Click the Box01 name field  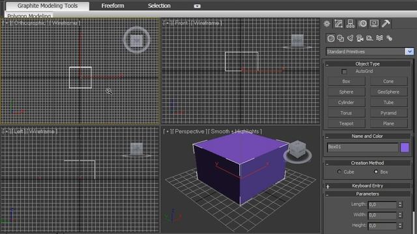362,148
